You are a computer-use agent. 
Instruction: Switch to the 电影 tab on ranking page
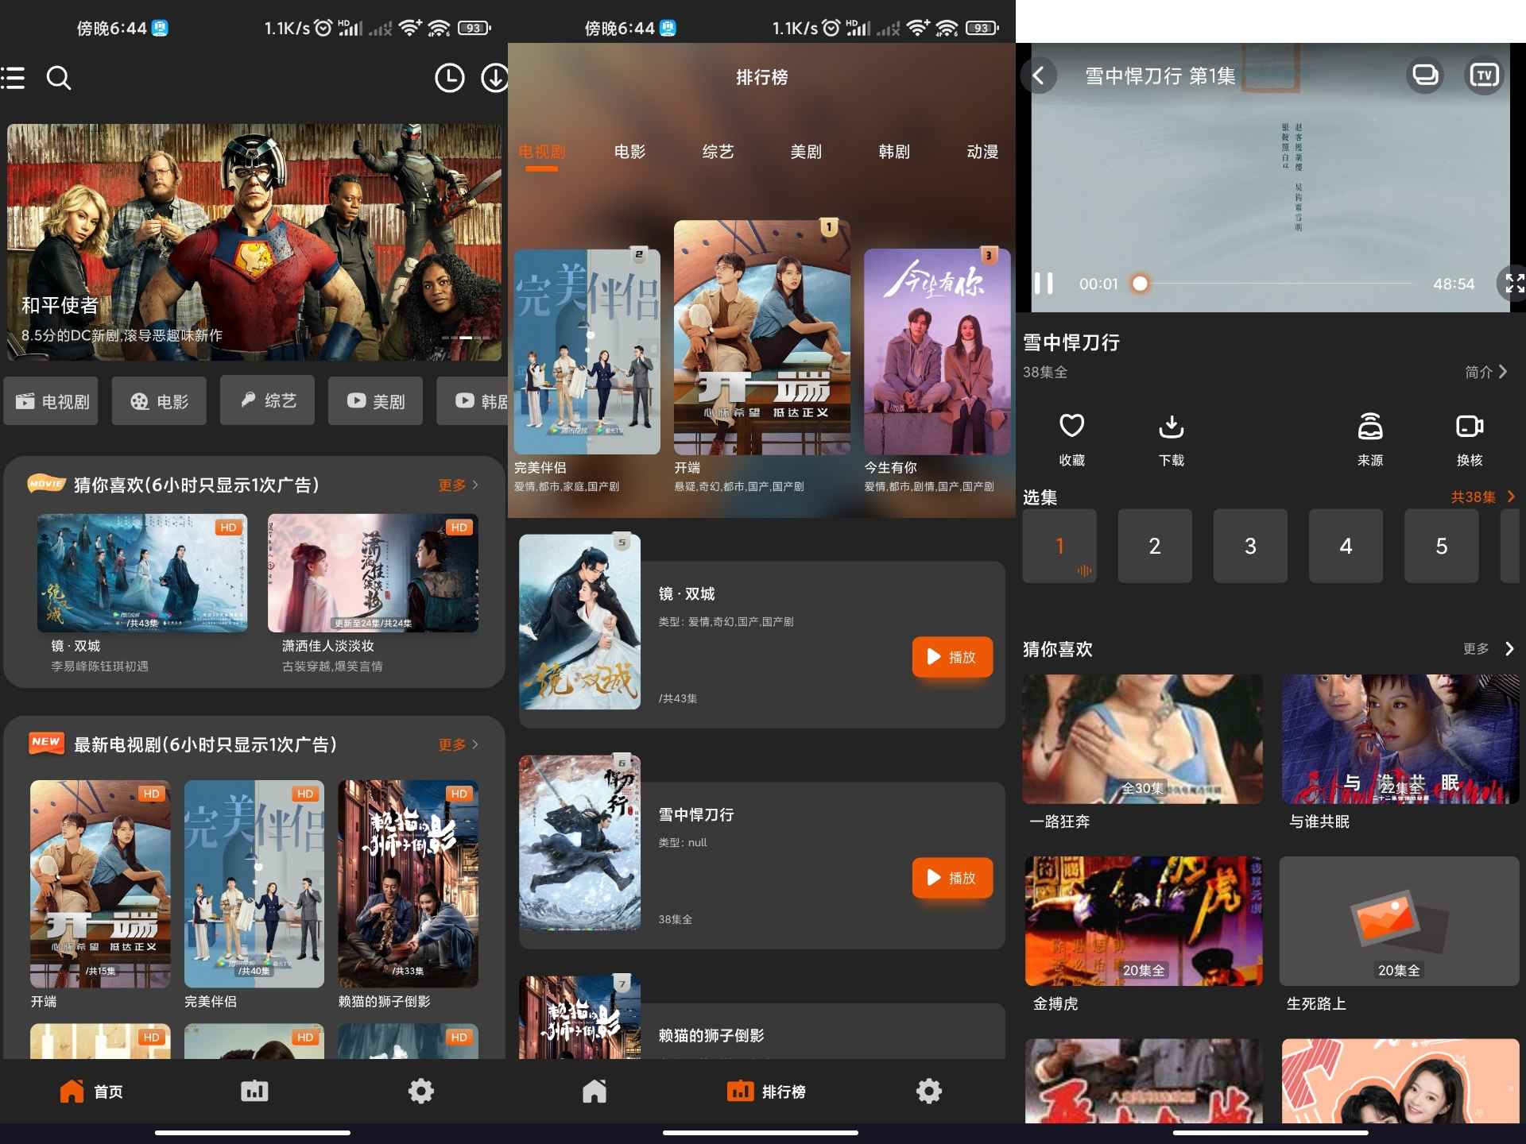pos(630,152)
